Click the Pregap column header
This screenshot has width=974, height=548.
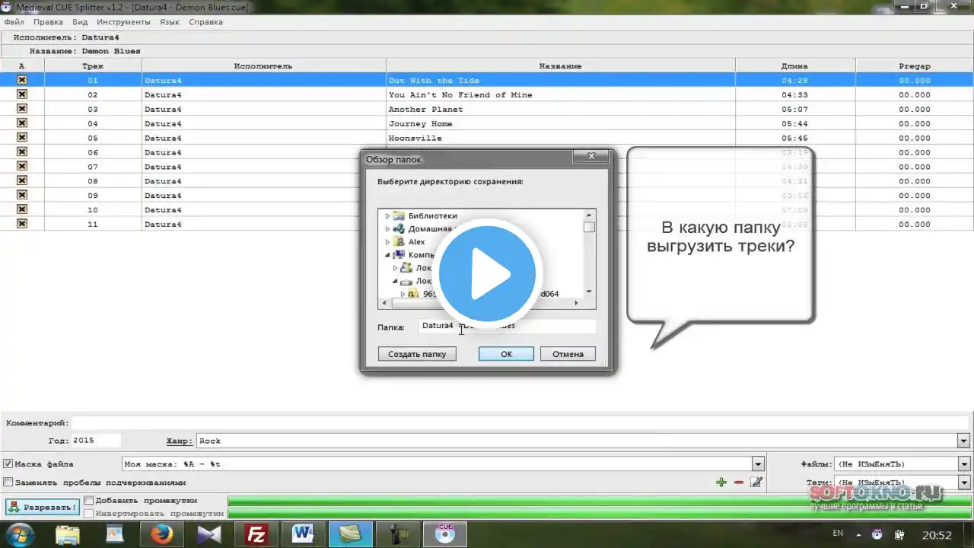click(x=914, y=66)
